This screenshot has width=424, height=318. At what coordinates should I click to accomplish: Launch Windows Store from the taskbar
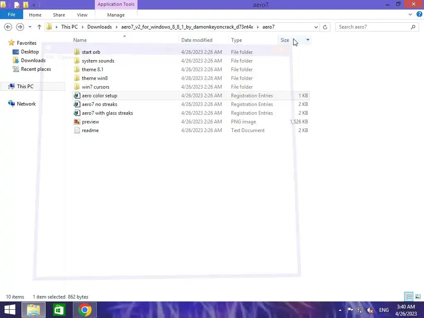tap(59, 310)
